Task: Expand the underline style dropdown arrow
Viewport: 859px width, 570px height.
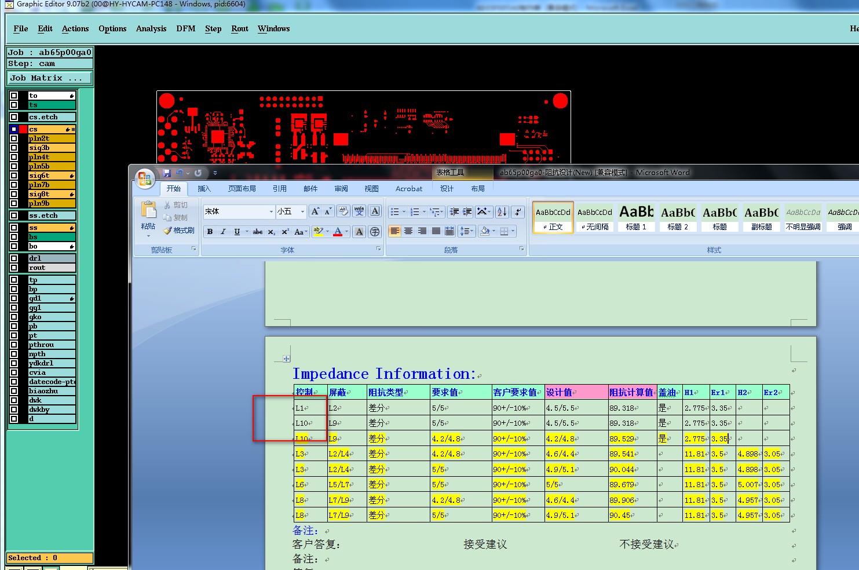Action: click(247, 232)
